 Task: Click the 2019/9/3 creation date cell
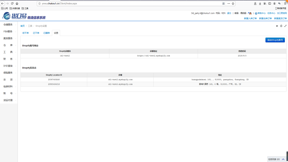click(x=242, y=56)
